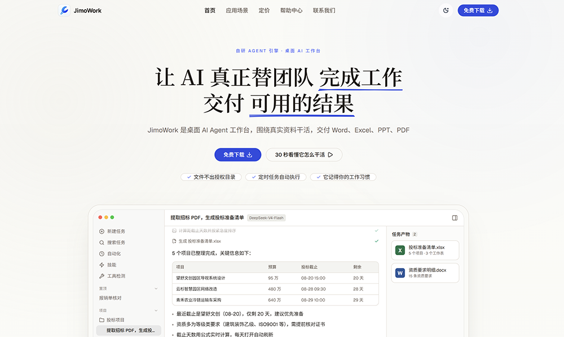Click the blue 免费下载 hero button
Image resolution: width=564 pixels, height=337 pixels.
(x=238, y=155)
